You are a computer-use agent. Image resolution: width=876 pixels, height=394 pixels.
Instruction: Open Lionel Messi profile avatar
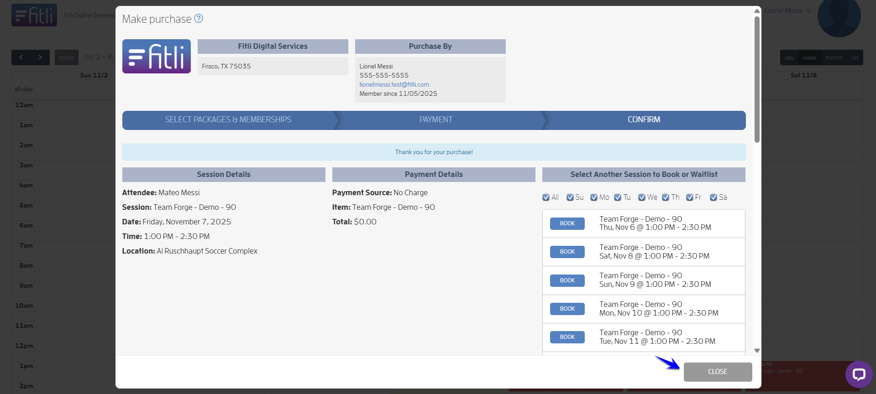(x=839, y=16)
